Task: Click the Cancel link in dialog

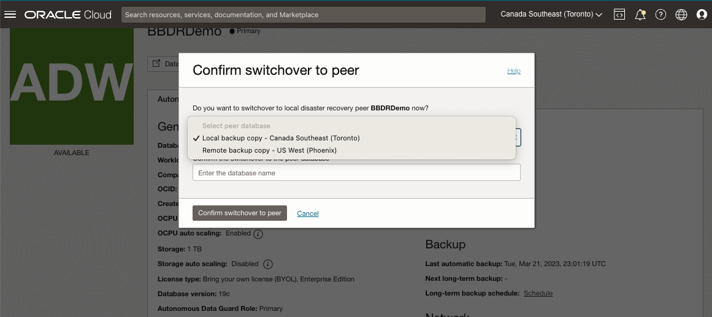Action: (x=308, y=213)
